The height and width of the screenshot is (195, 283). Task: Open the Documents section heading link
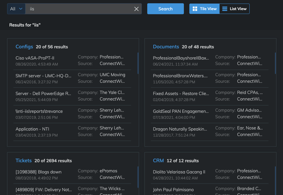click(x=166, y=47)
